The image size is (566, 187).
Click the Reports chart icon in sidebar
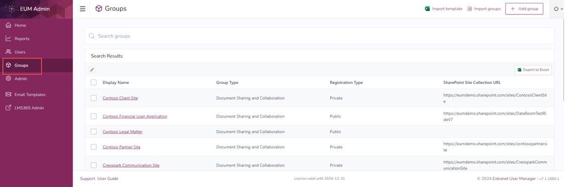pyautogui.click(x=9, y=38)
